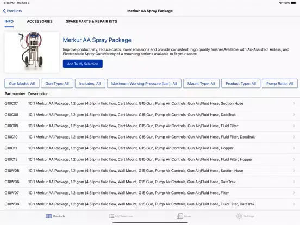
Task: Click the Settings gear icon in the bottom bar
Action: (239, 216)
